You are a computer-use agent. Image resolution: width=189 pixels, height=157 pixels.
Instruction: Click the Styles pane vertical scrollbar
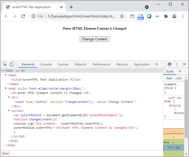click(x=186, y=109)
